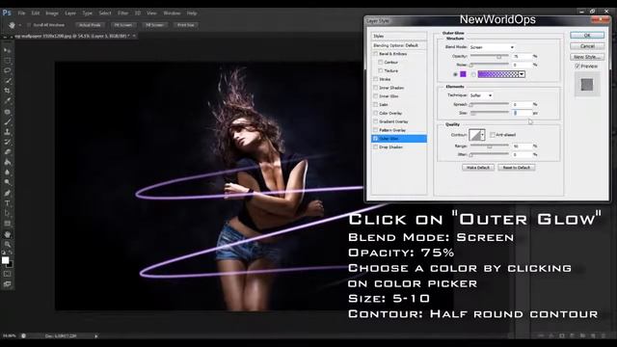Open the gradient picker dropdown arrow
The image size is (617, 347).
(x=522, y=74)
